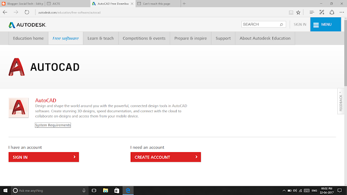Click the red CREATE ACCOUNT button

click(x=165, y=157)
